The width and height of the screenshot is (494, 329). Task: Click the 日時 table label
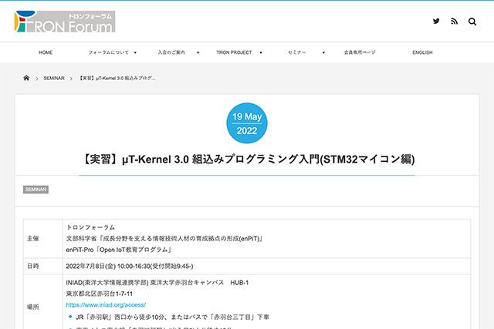point(32,266)
